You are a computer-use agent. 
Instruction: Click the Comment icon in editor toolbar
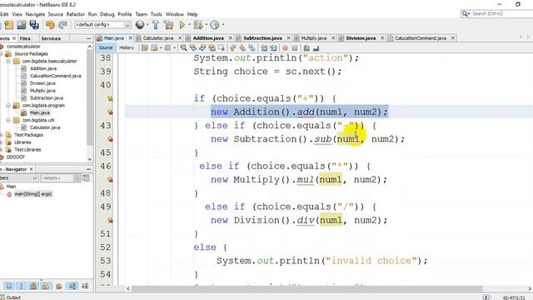pyautogui.click(x=306, y=48)
